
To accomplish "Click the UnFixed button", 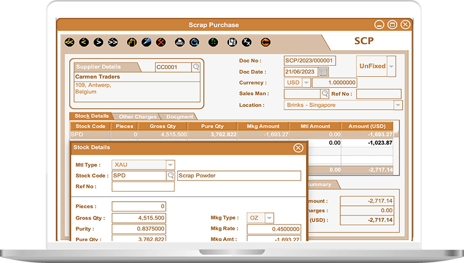I will coord(372,66).
